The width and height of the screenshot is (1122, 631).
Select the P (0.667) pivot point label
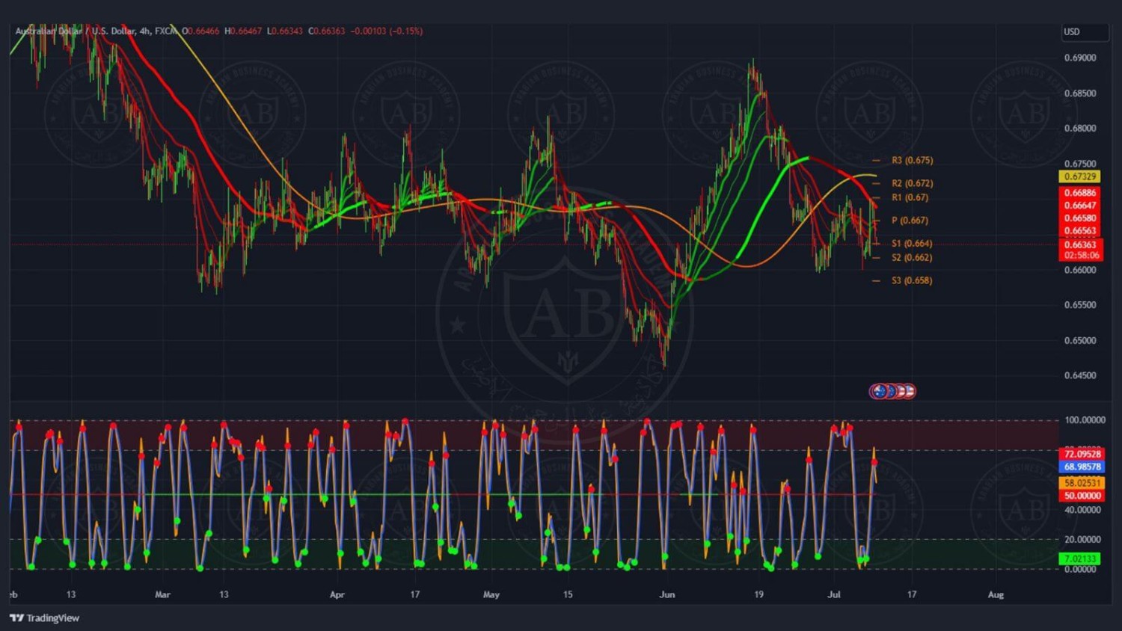(x=910, y=221)
